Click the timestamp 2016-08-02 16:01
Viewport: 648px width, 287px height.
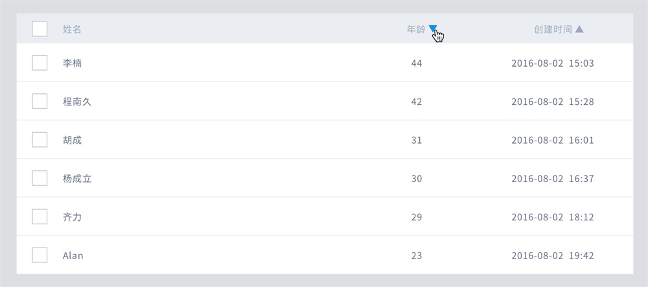tap(553, 140)
